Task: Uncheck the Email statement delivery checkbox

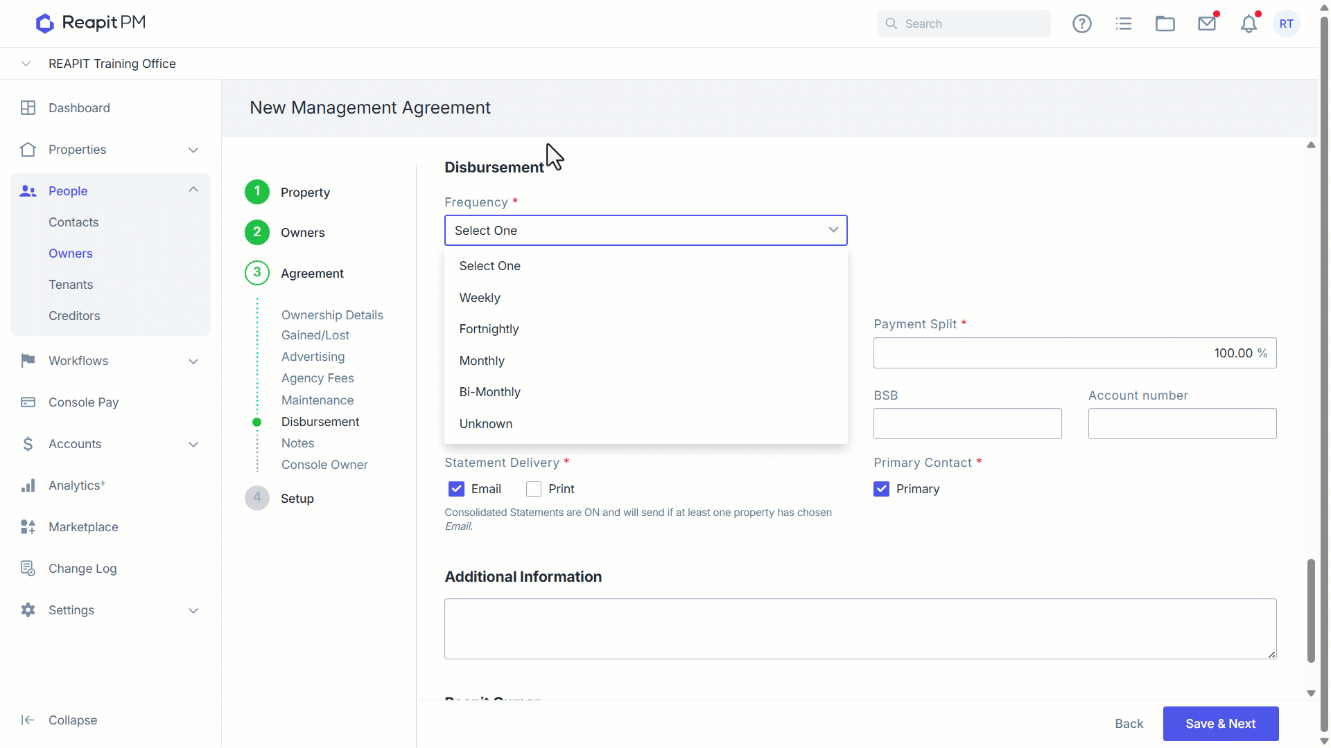Action: [456, 489]
